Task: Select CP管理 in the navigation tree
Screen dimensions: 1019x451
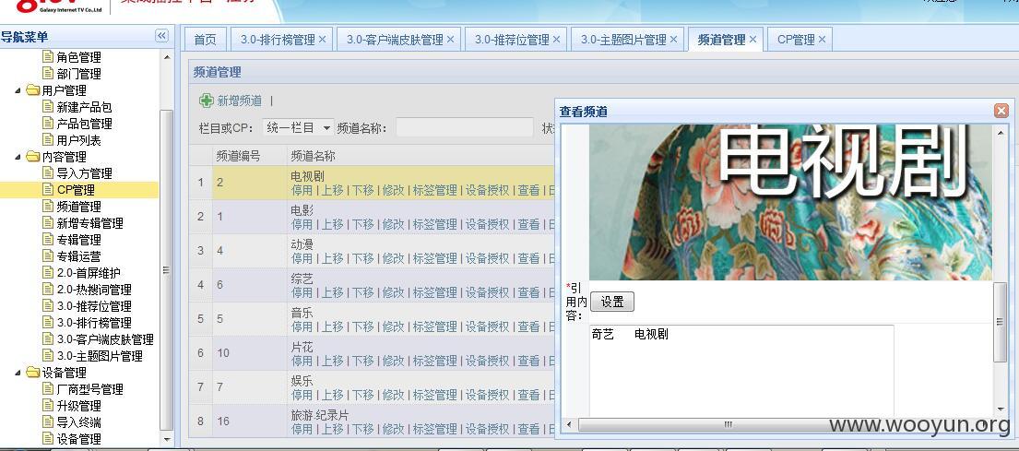Action: pyautogui.click(x=76, y=190)
